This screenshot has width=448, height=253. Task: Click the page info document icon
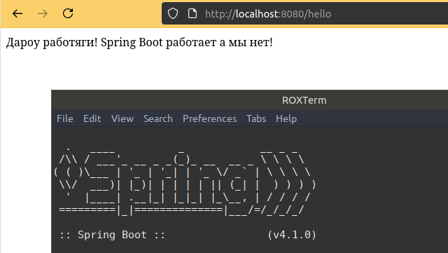pyautogui.click(x=192, y=13)
